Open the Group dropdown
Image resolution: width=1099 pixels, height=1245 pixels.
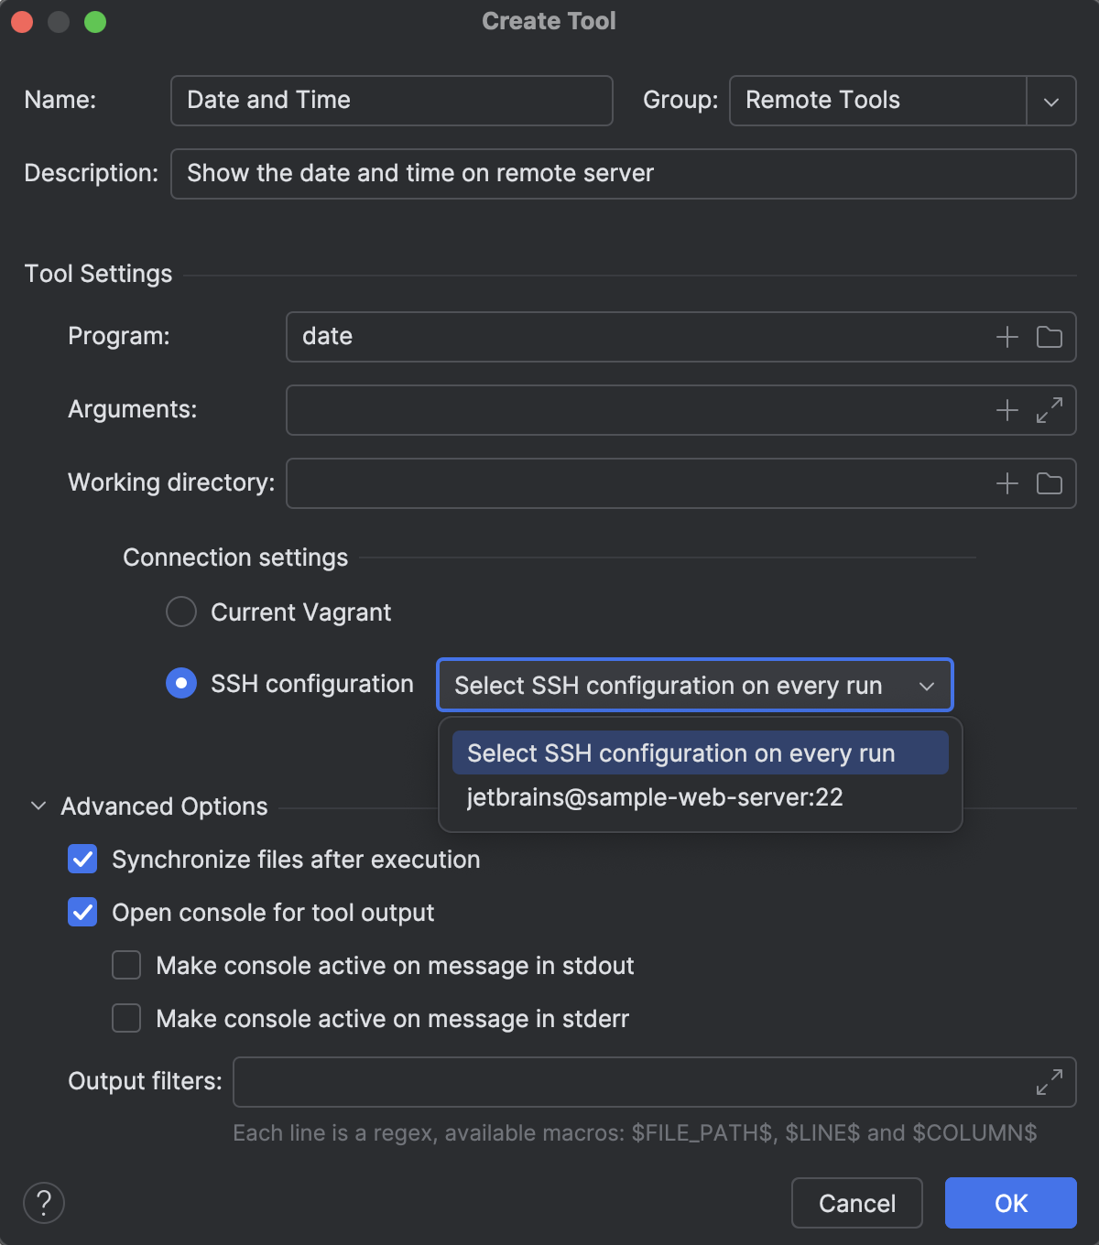pos(1050,101)
